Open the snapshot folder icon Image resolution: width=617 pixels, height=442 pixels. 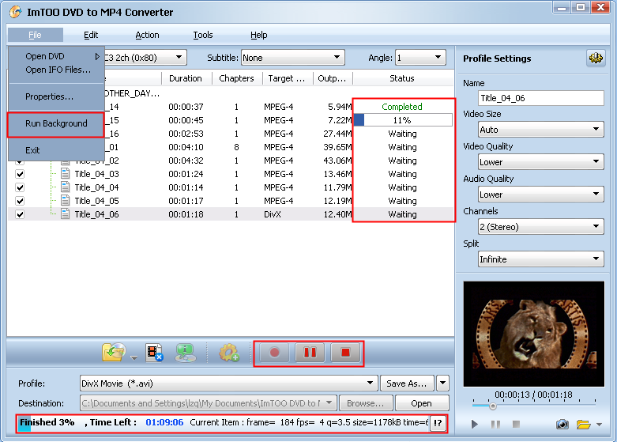pos(584,425)
